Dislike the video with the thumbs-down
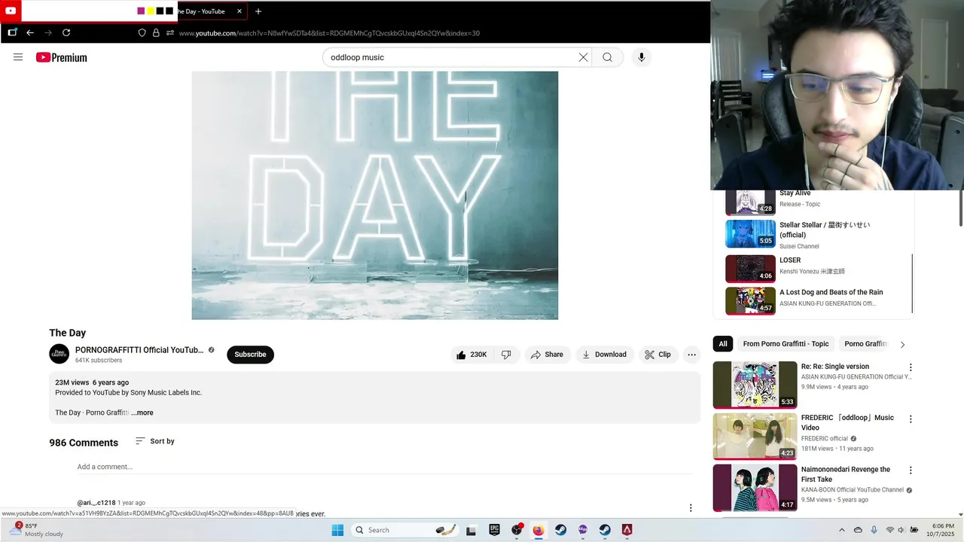The image size is (964, 542). tap(506, 355)
